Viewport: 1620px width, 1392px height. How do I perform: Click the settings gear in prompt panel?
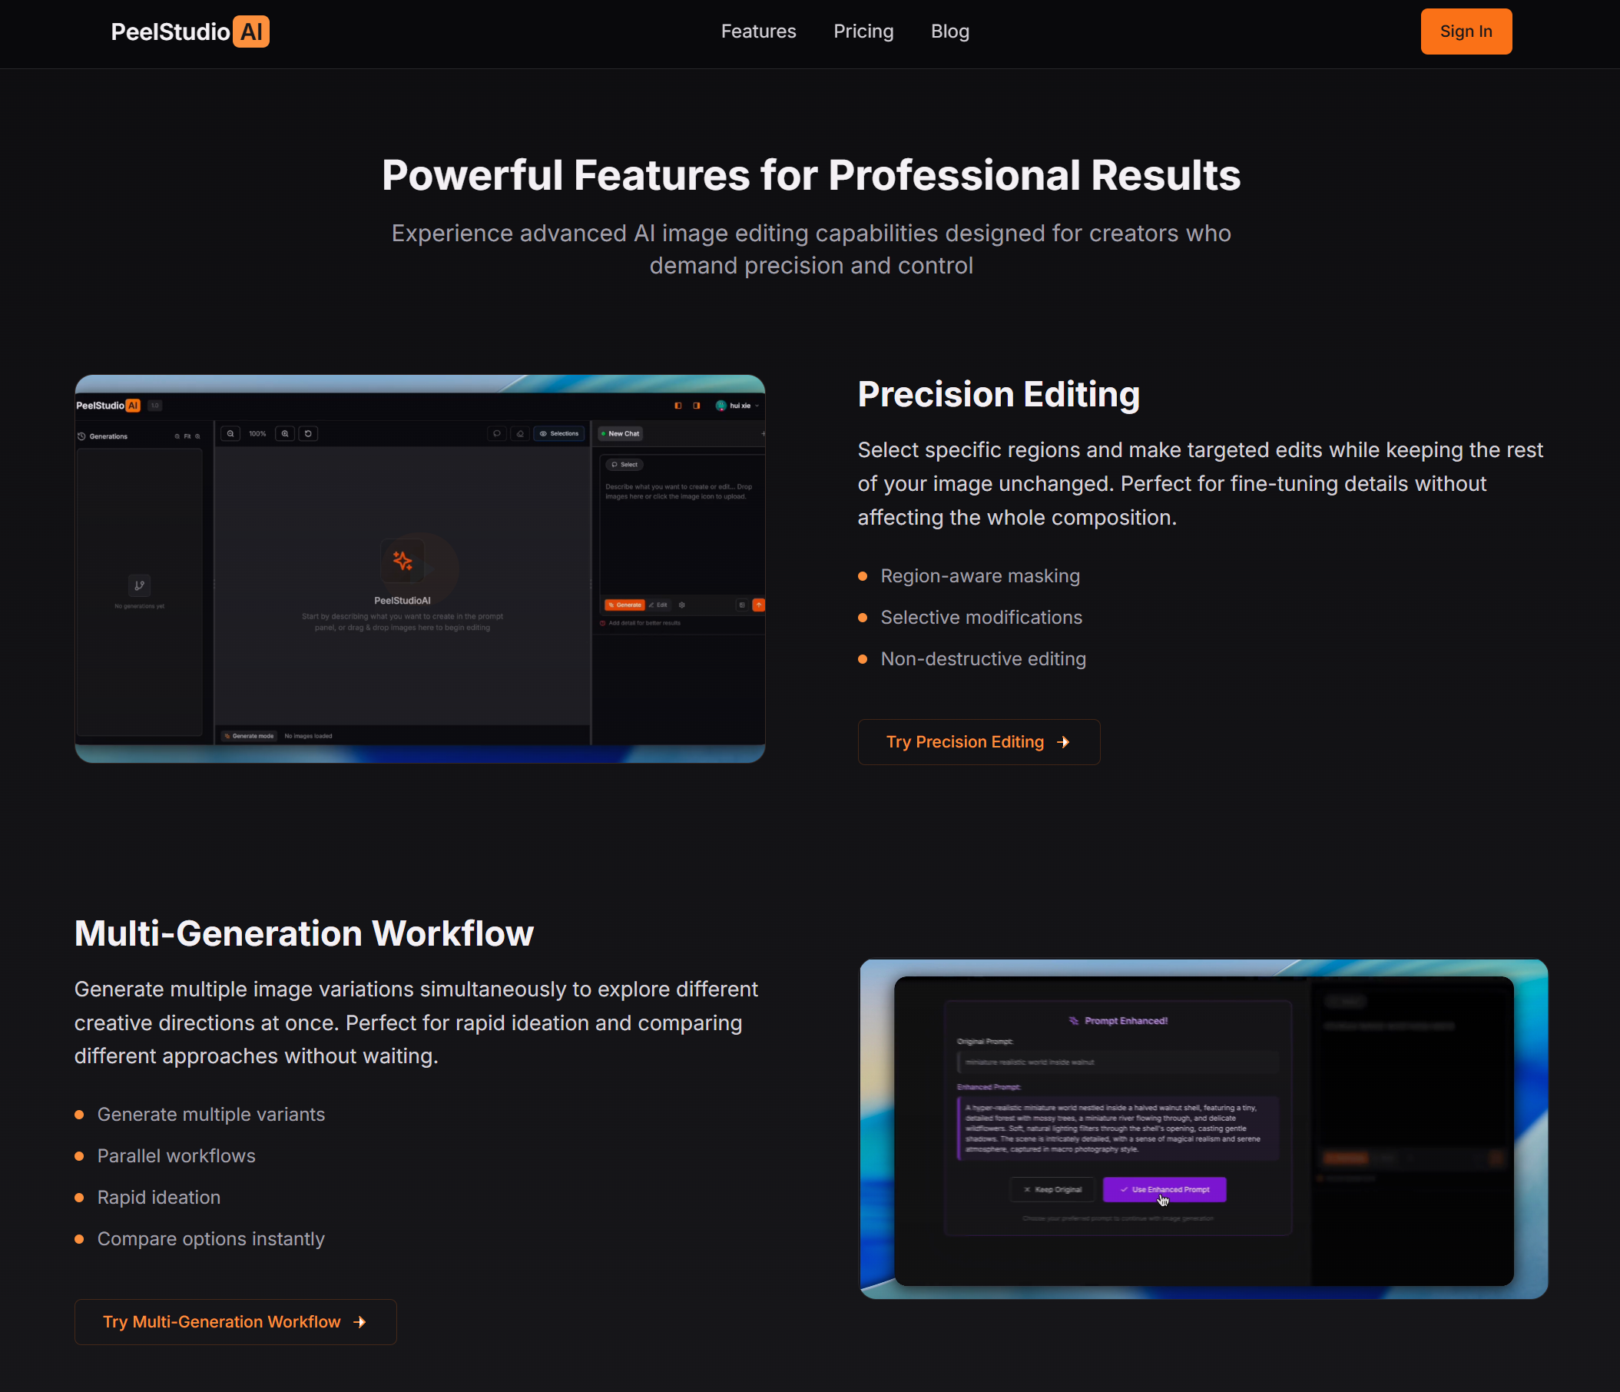pyautogui.click(x=682, y=605)
